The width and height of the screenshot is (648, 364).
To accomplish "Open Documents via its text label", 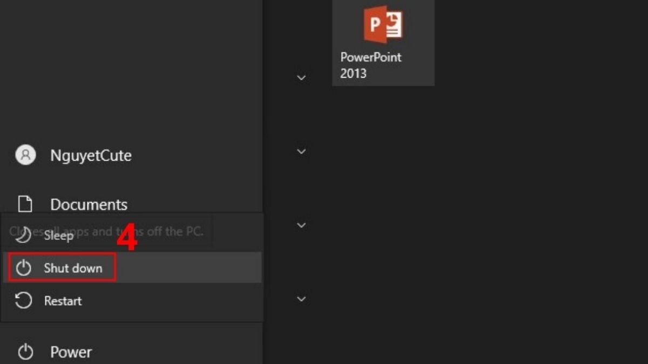I will click(x=89, y=204).
